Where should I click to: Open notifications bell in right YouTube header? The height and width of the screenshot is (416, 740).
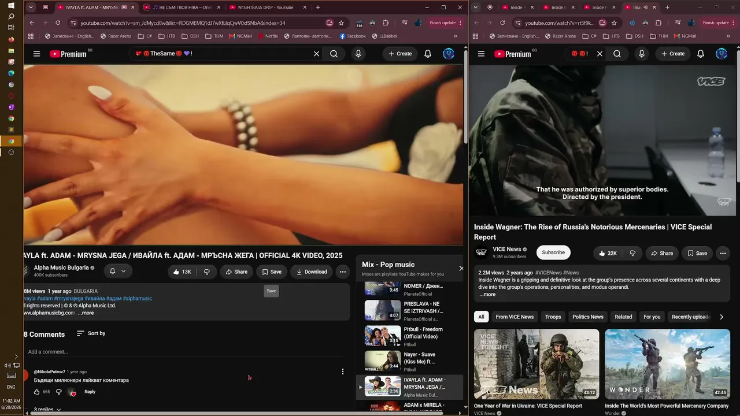pos(701,54)
